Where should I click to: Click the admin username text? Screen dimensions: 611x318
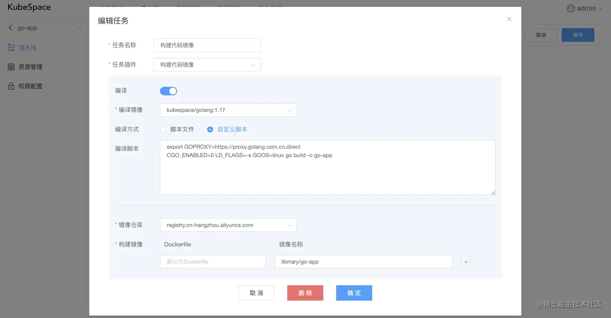(x=586, y=8)
